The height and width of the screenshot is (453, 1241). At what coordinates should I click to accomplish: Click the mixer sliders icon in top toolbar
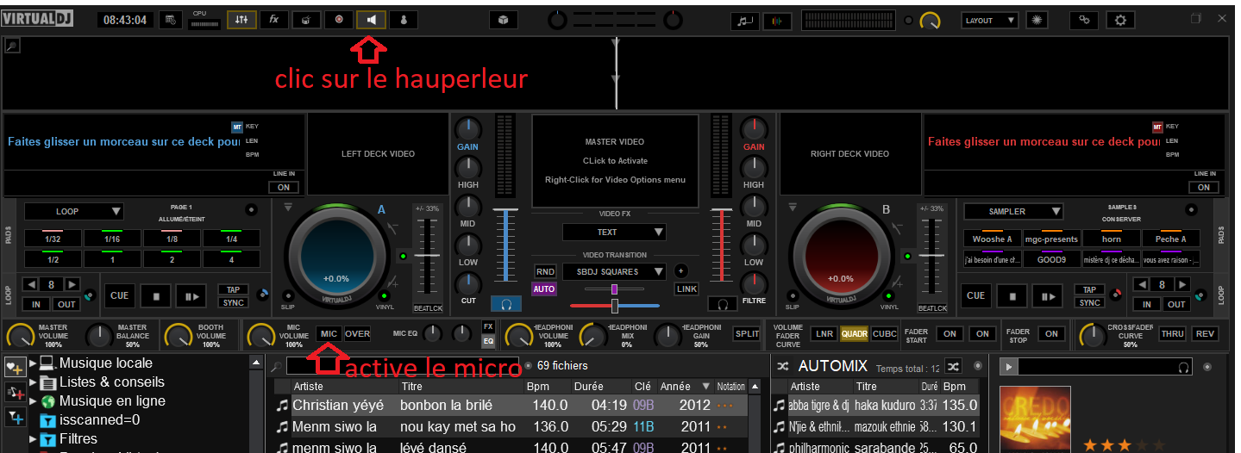pos(241,19)
